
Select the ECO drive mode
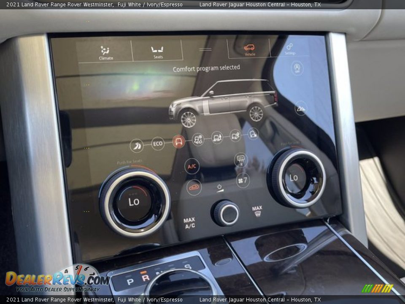(157, 144)
